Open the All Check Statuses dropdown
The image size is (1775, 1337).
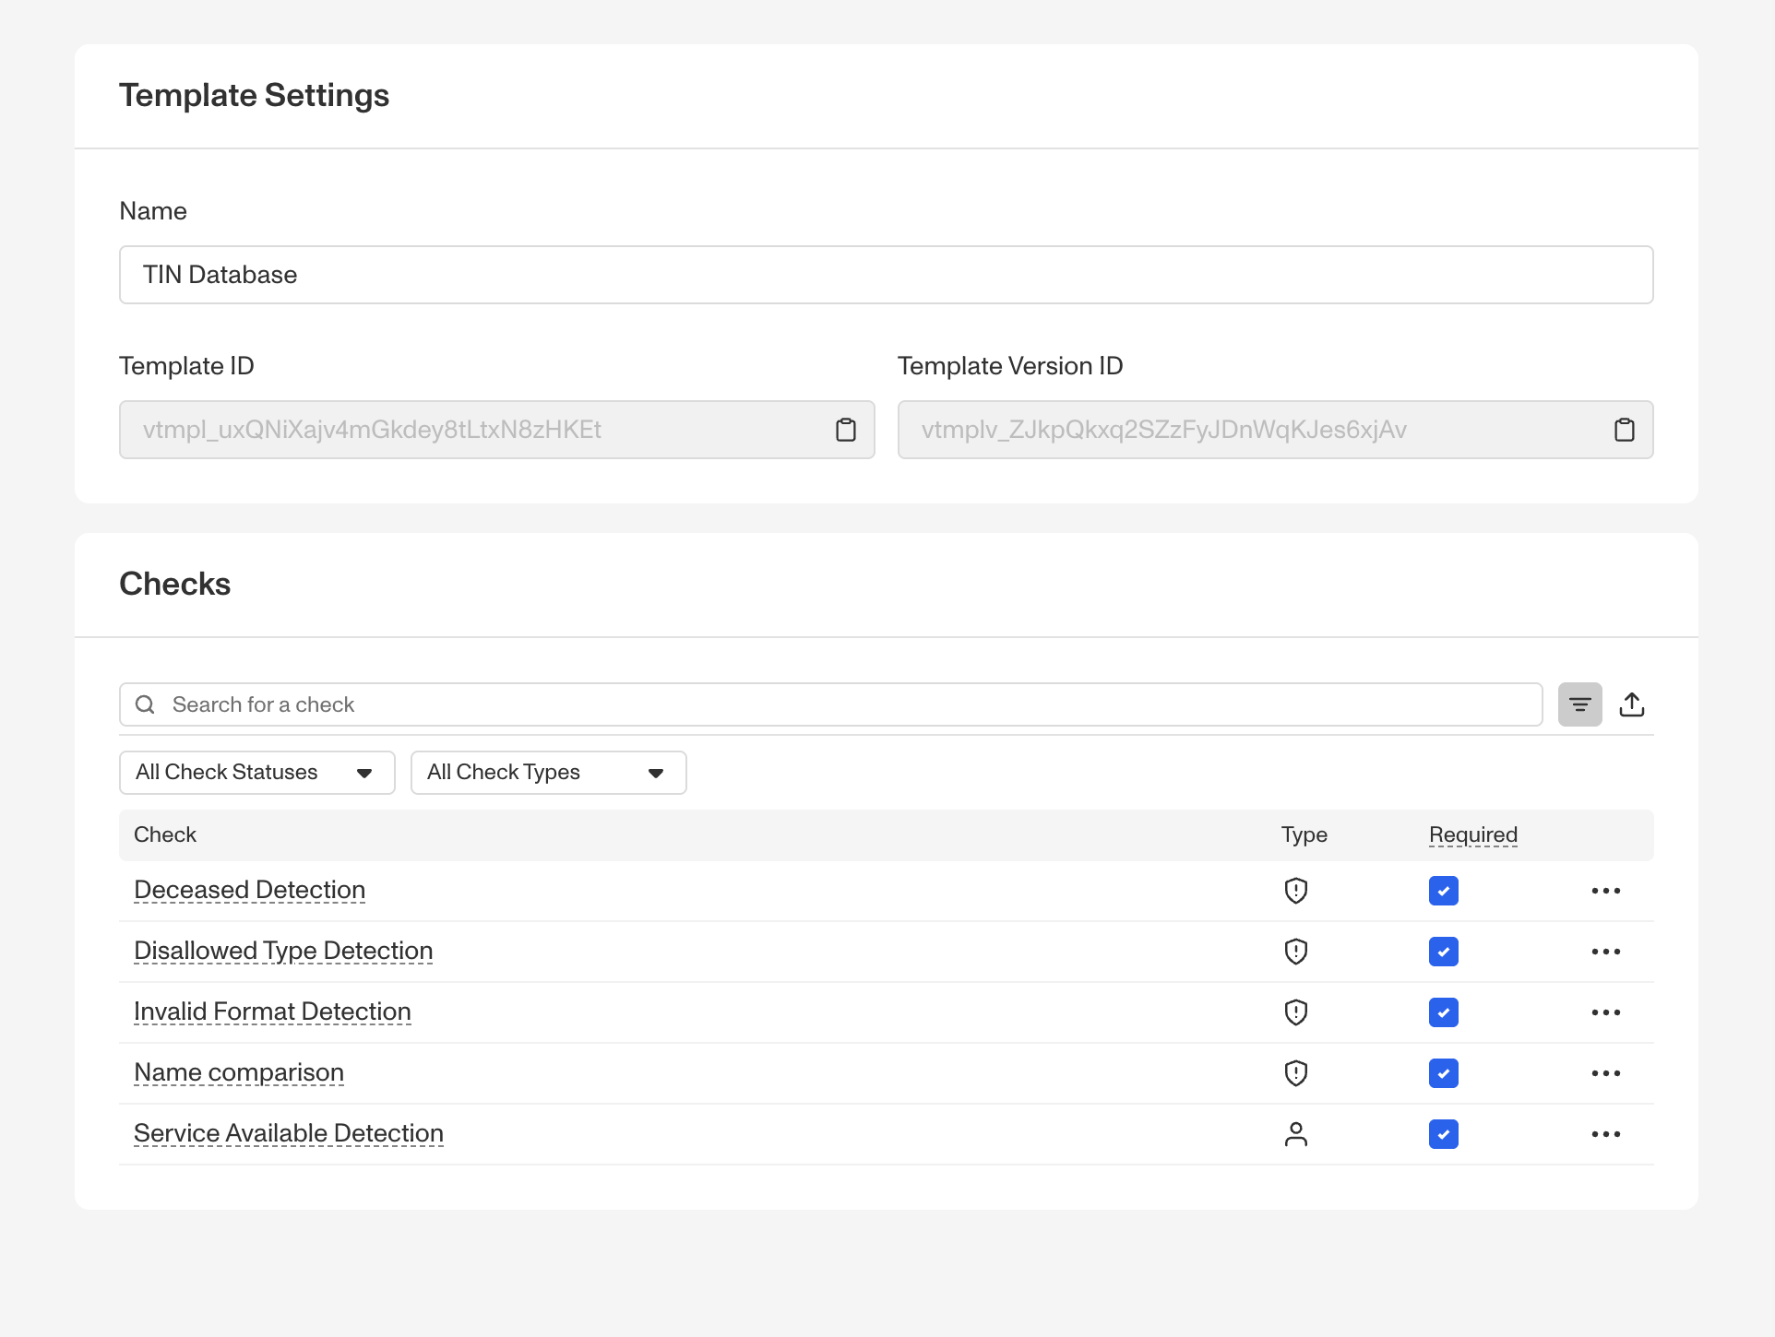click(256, 773)
